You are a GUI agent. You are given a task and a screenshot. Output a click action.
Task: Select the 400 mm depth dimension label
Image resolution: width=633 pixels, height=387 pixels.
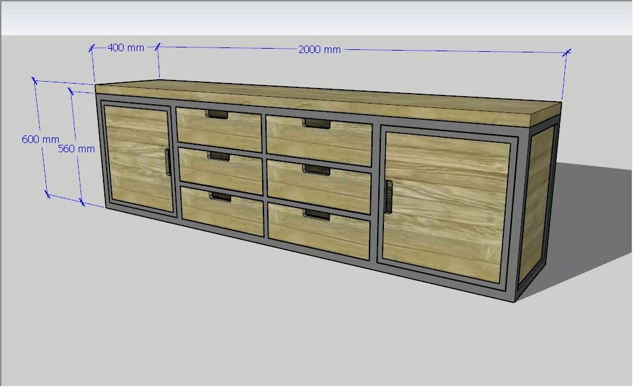[125, 47]
